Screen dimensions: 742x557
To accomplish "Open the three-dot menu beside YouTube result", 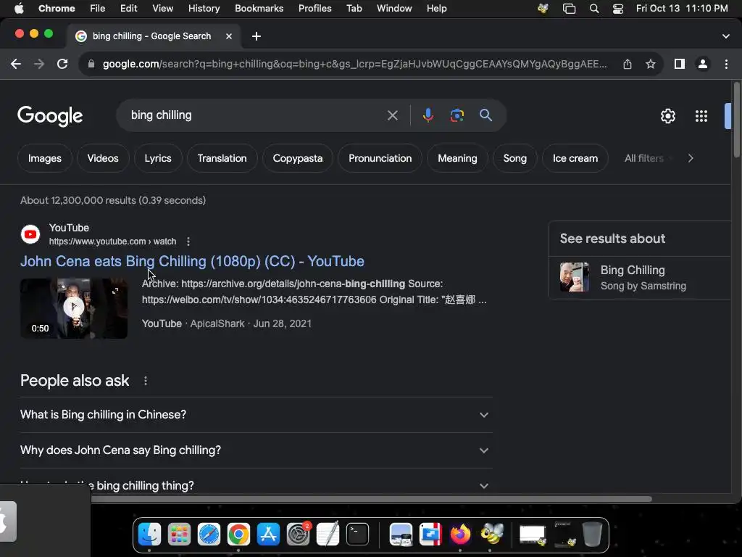I will click(x=188, y=242).
